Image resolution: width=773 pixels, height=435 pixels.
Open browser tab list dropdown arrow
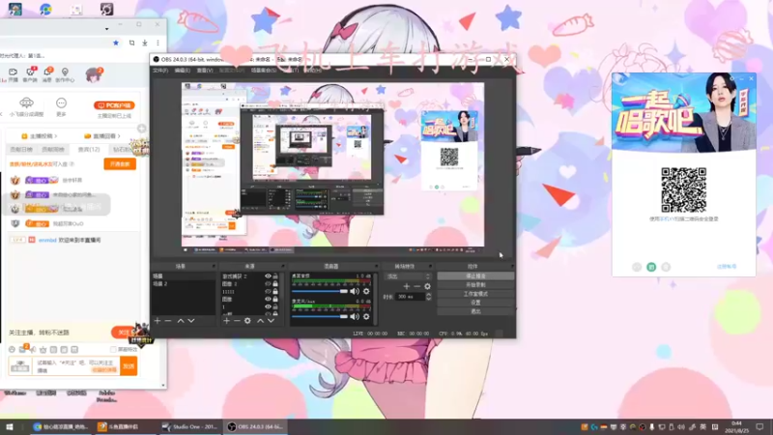106,29
